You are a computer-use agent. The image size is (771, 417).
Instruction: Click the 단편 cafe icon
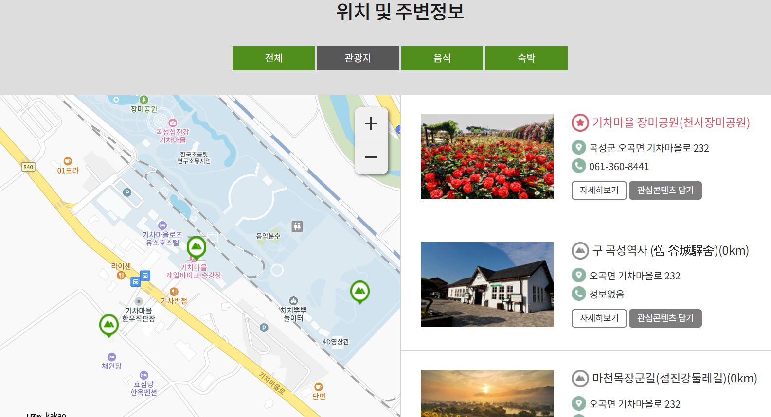318,387
